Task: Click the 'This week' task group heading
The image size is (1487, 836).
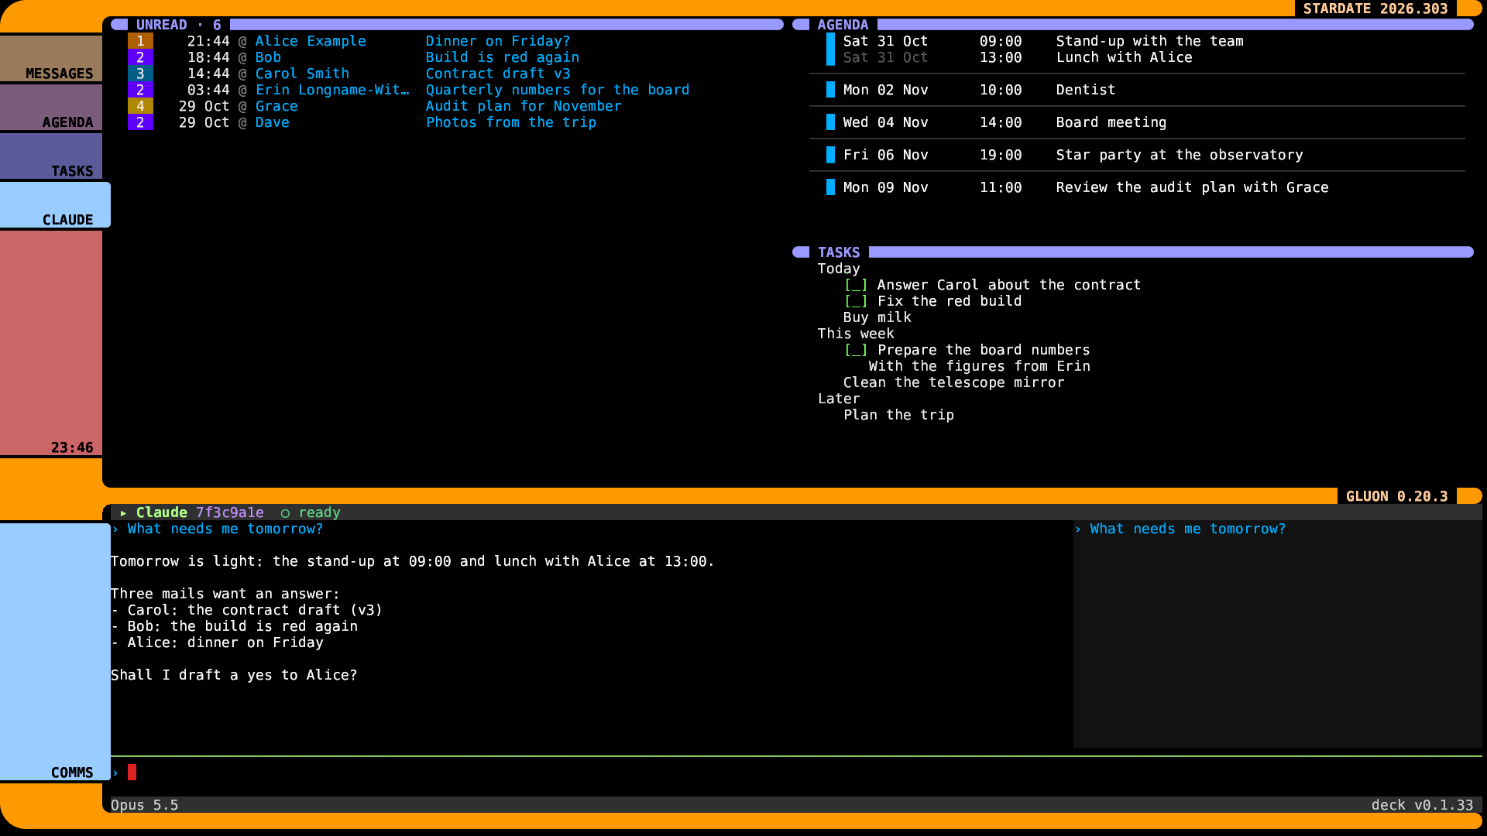Action: [856, 334]
